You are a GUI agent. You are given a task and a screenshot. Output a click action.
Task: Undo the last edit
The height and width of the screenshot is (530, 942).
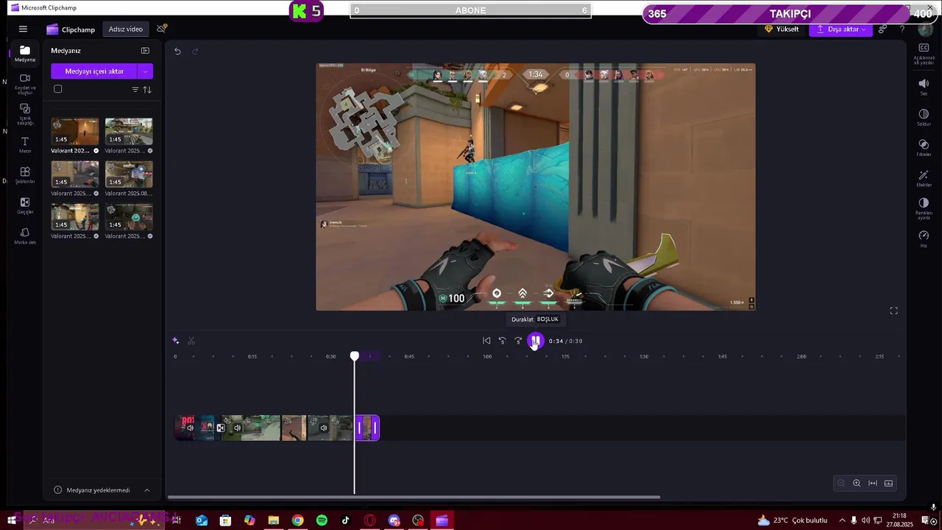click(177, 51)
